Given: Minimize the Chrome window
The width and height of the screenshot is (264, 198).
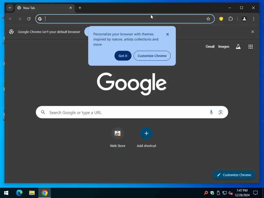Looking at the screenshot, I should pyautogui.click(x=230, y=8).
